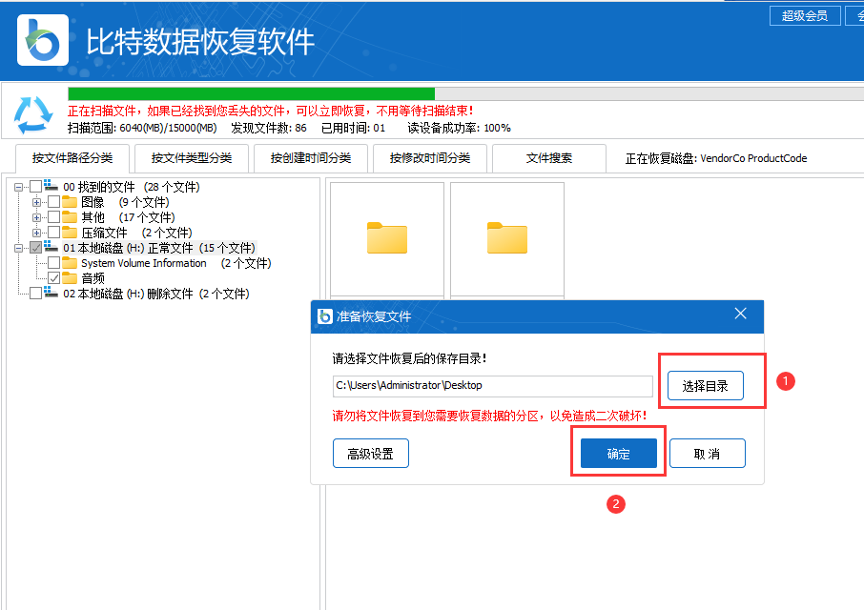Switch to 按文件路径分类 tab
Viewport: 864px width, 610px height.
(x=72, y=158)
